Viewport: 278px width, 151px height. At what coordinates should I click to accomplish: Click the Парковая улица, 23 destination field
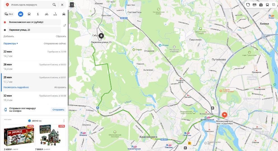pos(32,30)
